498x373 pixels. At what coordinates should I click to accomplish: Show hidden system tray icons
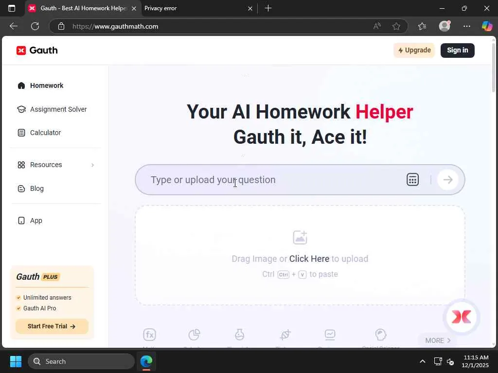tap(423, 361)
